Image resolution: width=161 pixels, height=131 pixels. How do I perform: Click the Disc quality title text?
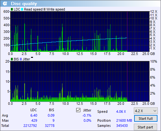coord(24,4)
